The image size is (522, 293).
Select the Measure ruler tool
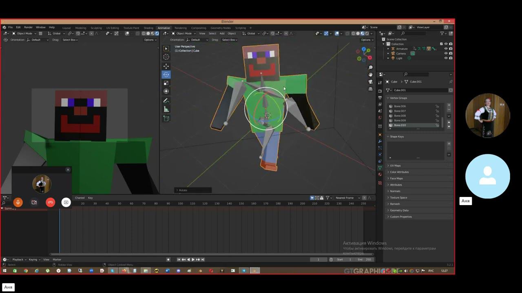[x=166, y=109]
